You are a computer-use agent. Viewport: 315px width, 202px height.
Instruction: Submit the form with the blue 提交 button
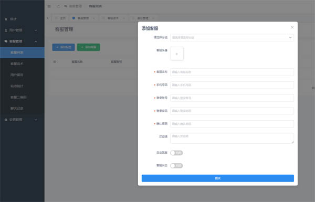[218, 178]
